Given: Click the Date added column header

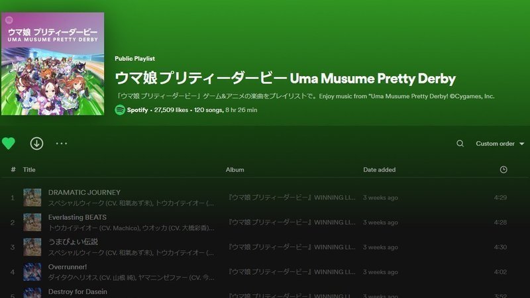Looking at the screenshot, I should pos(379,170).
